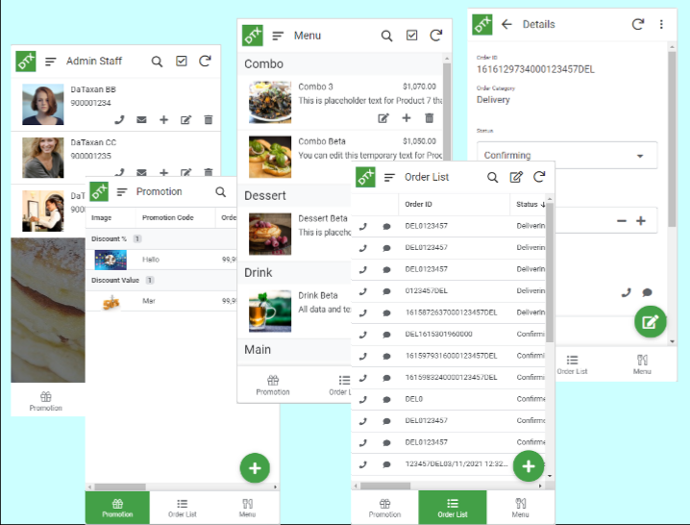Viewport: 690px width, 525px height.
Task: Open hamburger menu in Admin Staff window
Action: point(51,62)
